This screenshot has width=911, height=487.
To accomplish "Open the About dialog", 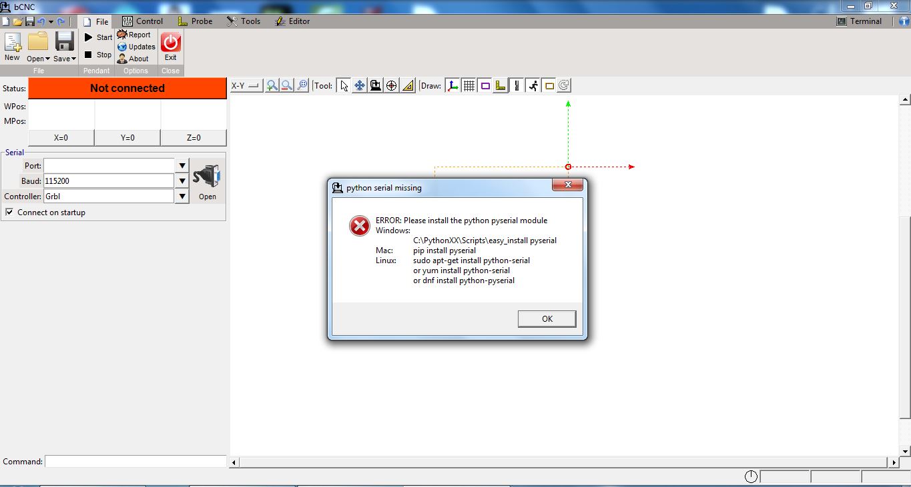I will (133, 59).
